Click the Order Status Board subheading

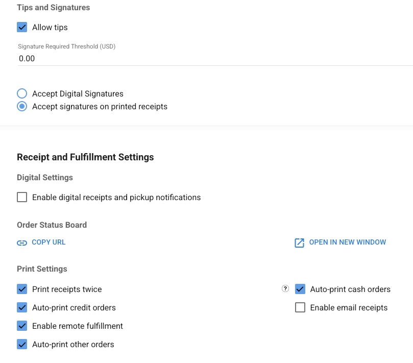[52, 225]
